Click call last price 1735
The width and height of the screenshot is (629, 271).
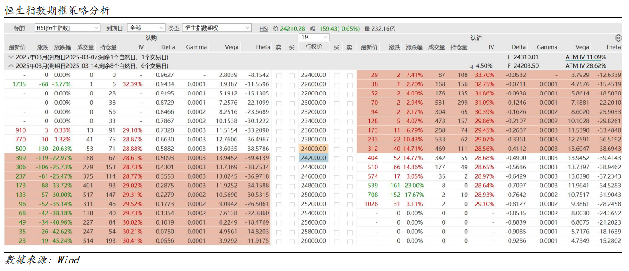19,84
